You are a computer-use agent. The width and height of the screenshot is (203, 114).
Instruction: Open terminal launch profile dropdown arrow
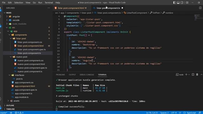point(189,75)
